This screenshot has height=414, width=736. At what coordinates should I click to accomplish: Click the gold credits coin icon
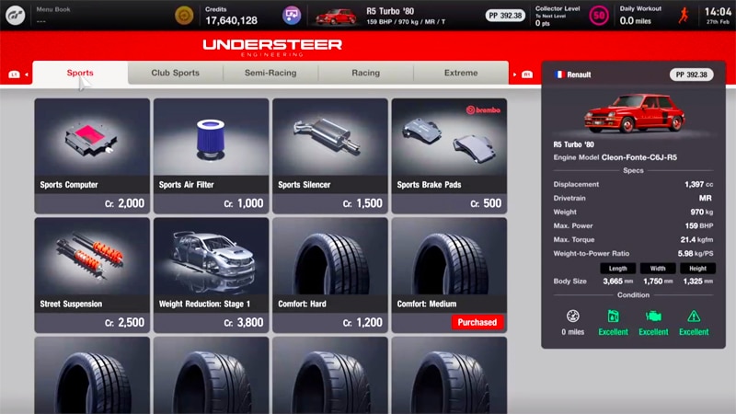[x=185, y=15]
